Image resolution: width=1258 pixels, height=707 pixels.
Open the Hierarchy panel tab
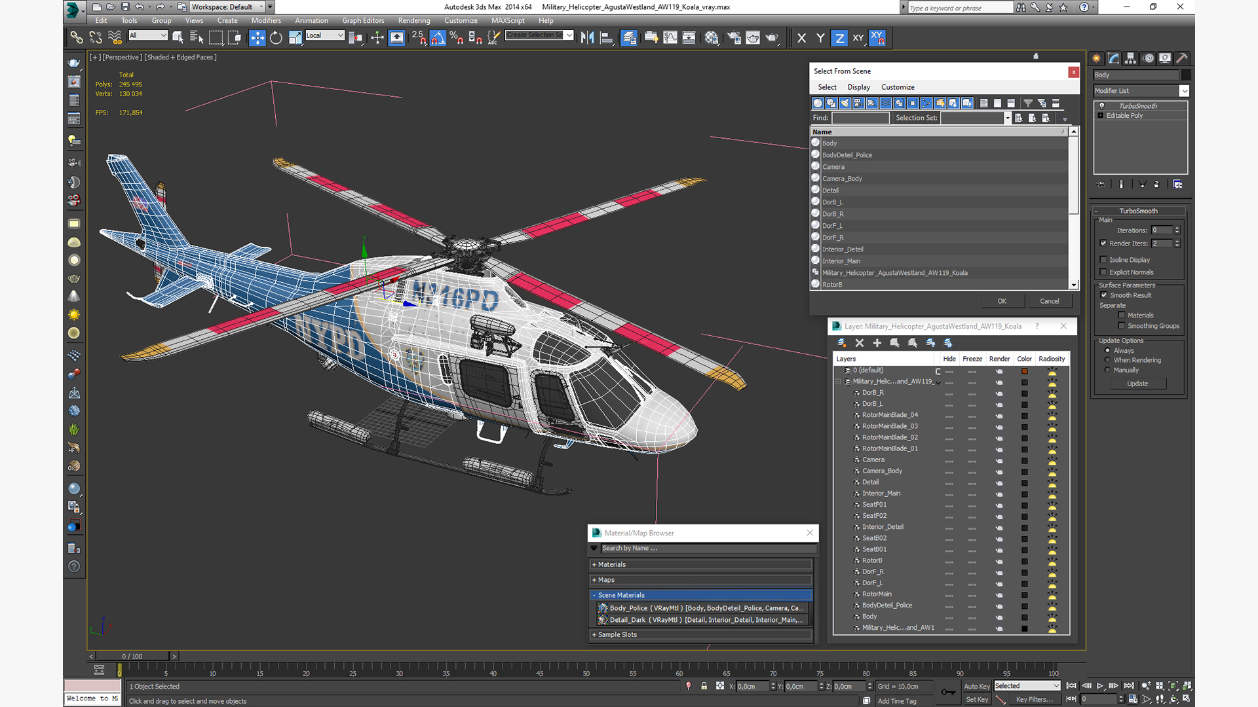(1131, 58)
